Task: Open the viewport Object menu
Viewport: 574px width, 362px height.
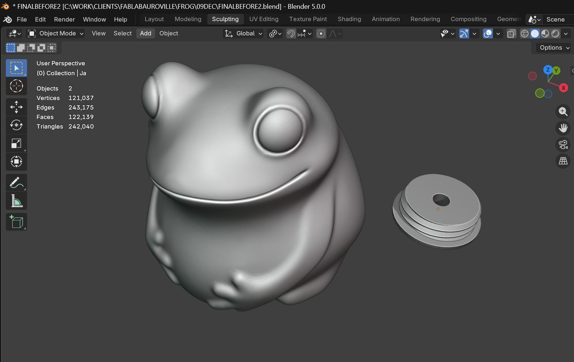Action: coord(169,33)
